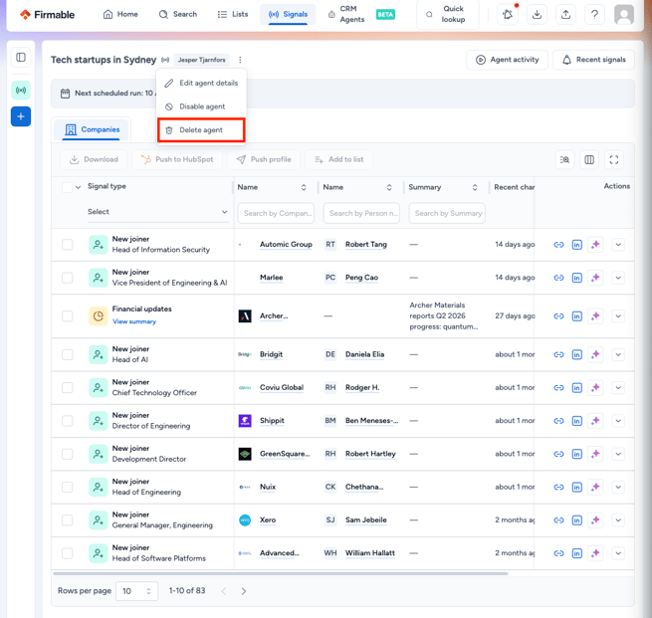
Task: Expand the Advanced row chevron
Action: click(x=618, y=553)
